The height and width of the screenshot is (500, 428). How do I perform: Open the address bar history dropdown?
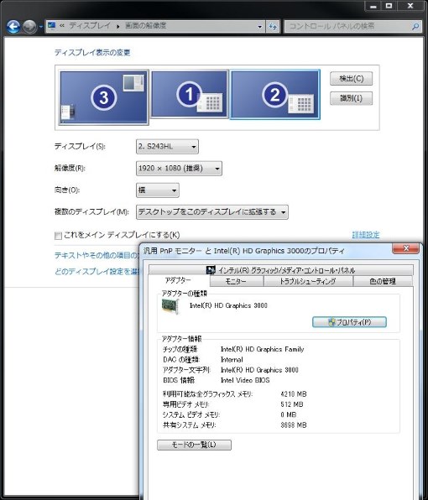(260, 27)
